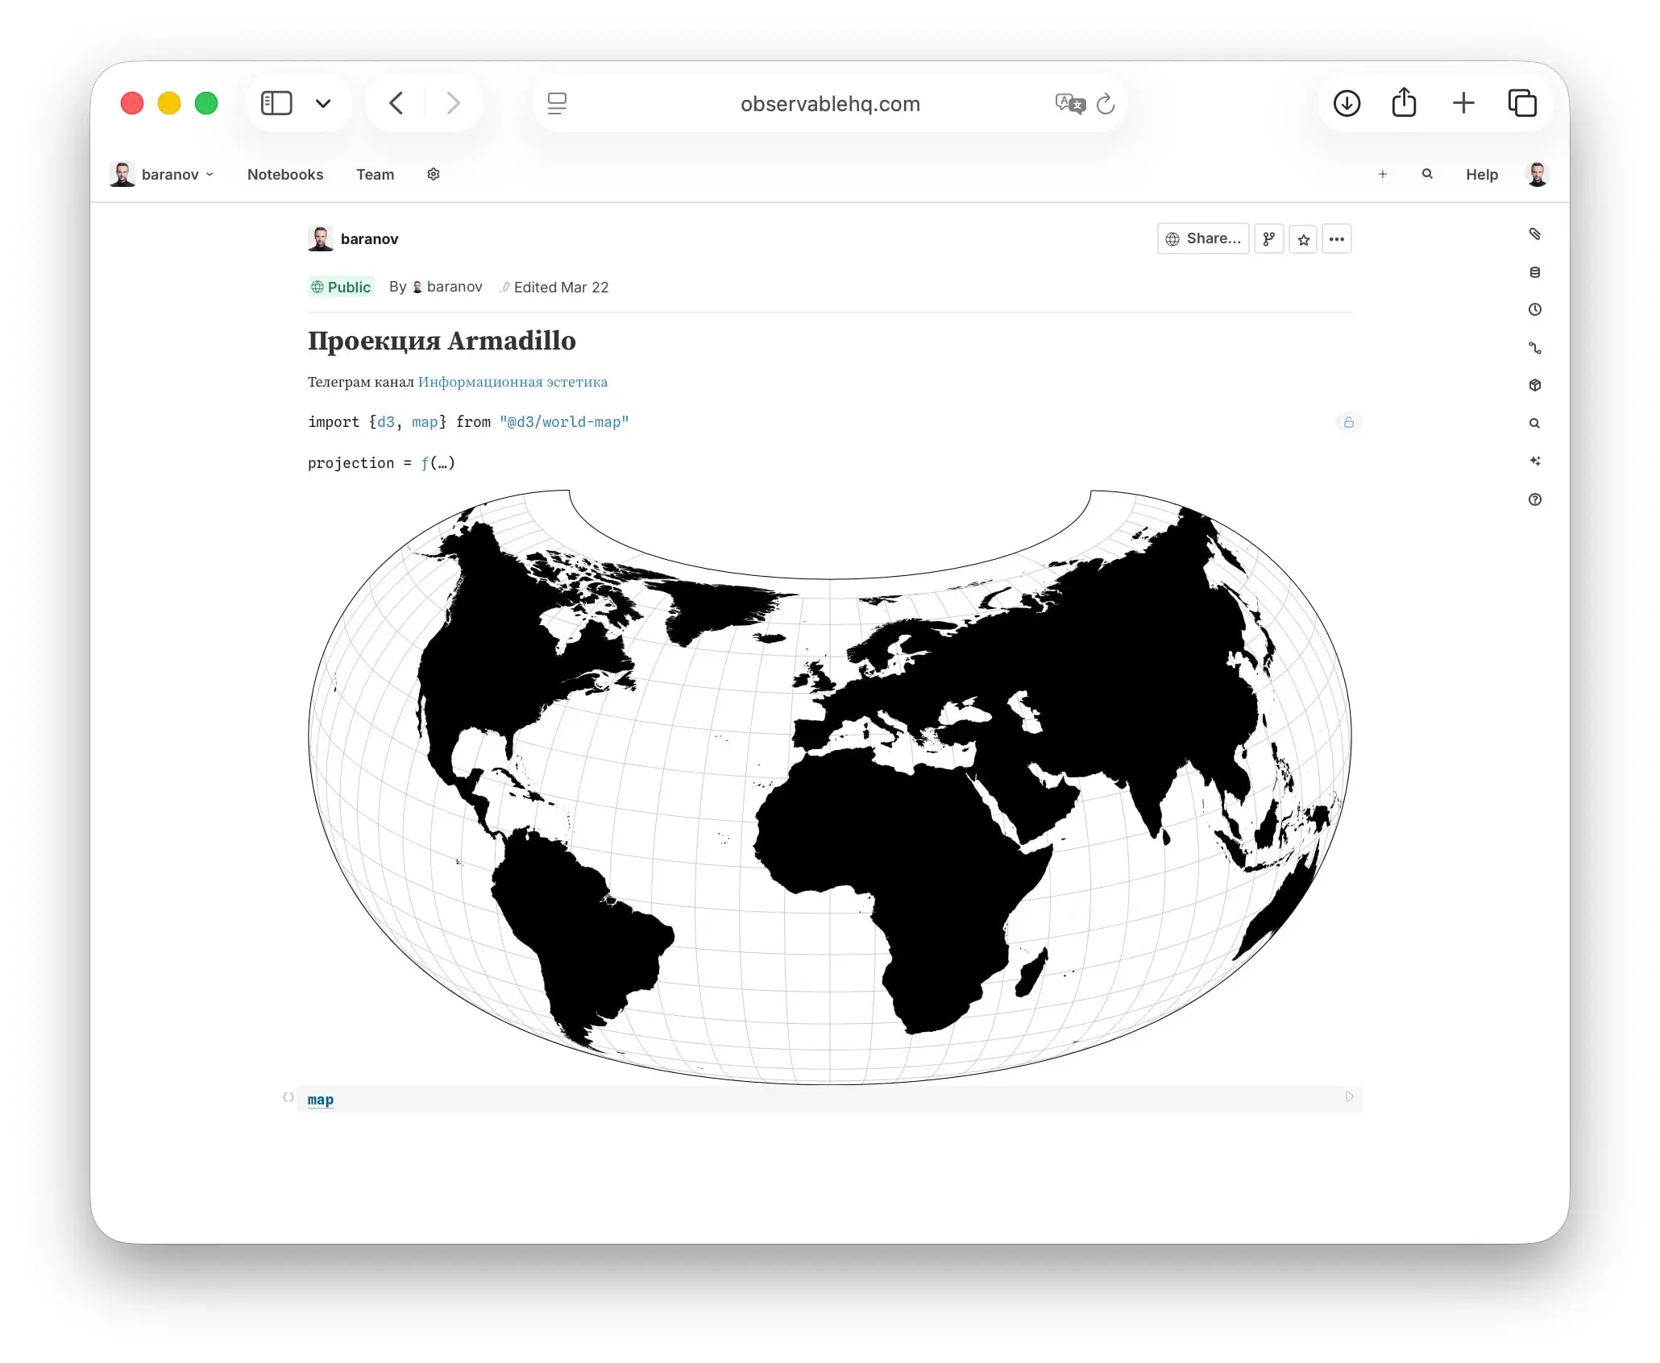Open the sidebar options dropdown chevron
The image size is (1660, 1363).
tap(323, 103)
